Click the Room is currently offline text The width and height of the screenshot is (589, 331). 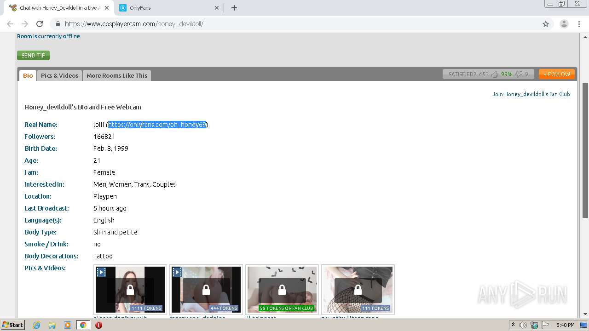pos(48,36)
